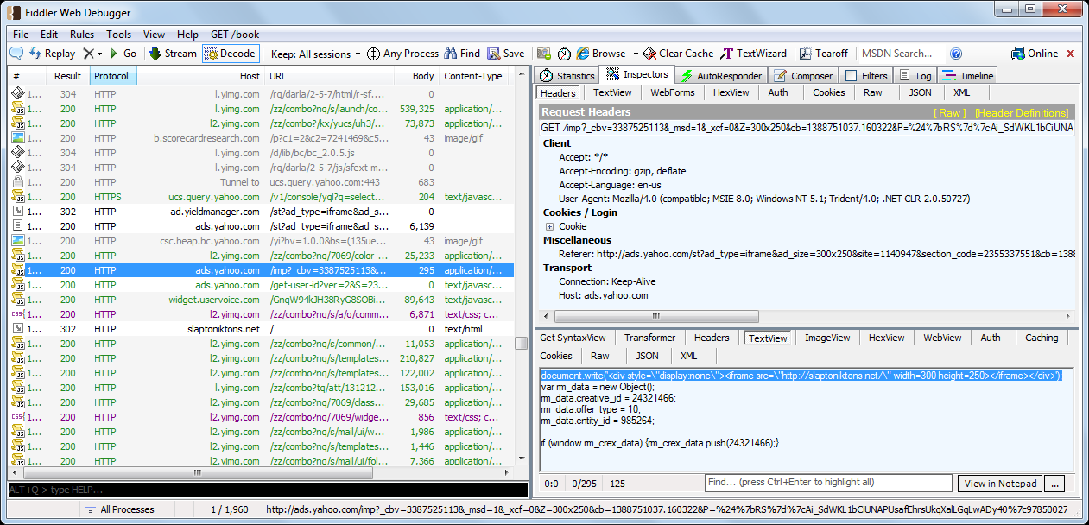Switch to the Statistics tab
The height and width of the screenshot is (525, 1089).
(x=567, y=76)
